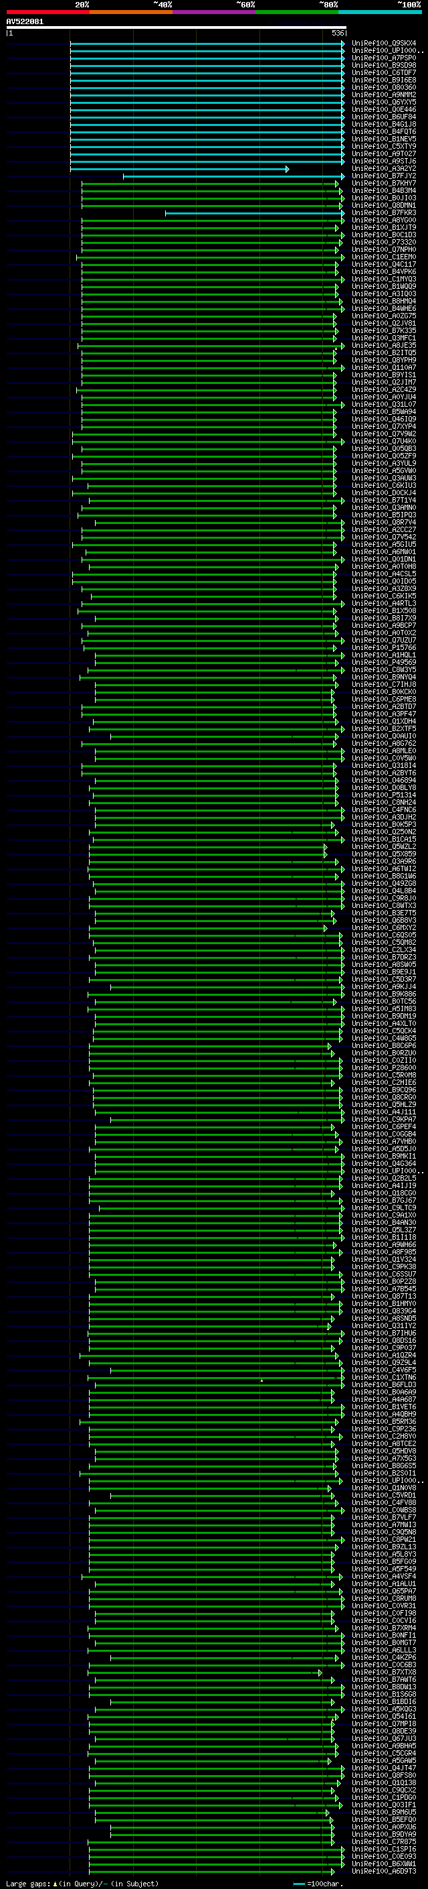Select label UniRef100_Q5X859

tap(384, 854)
